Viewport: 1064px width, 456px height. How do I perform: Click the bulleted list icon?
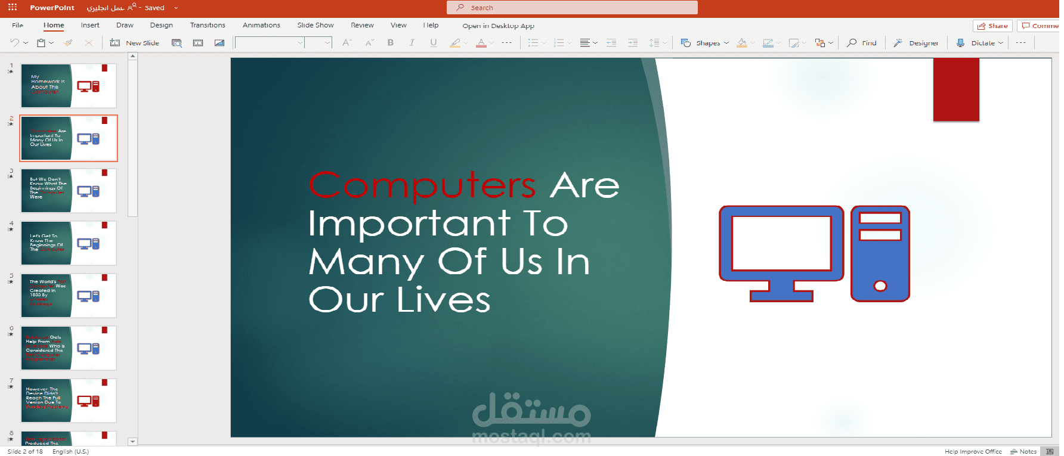[533, 43]
